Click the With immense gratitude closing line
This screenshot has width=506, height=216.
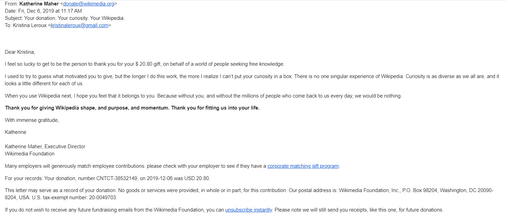point(32,120)
